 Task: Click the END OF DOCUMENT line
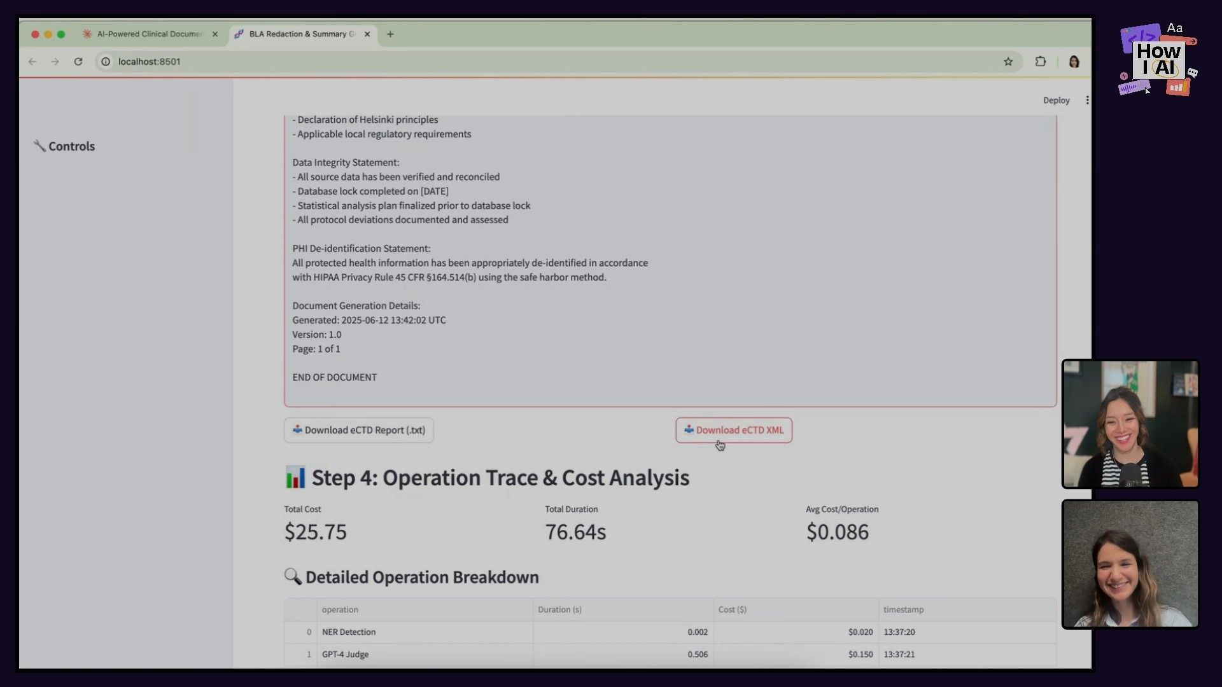(x=335, y=377)
